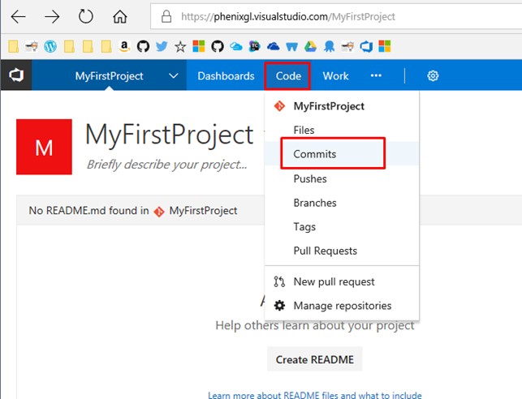Navigate back with the browser back arrow
Screen dimensions: 522x399
pos(18,16)
